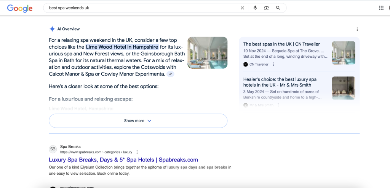Open 'Healer's choice' luxury spa hotels article
This screenshot has height=188, width=390.
tap(280, 82)
